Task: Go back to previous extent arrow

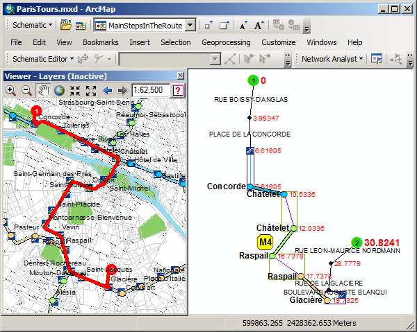Action: coord(107,91)
